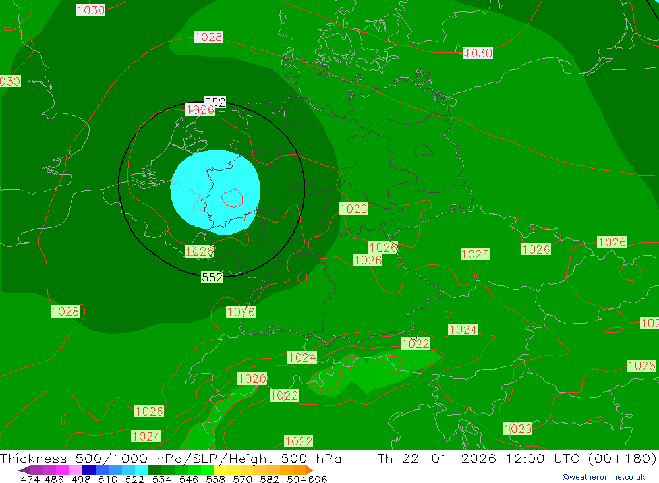Click the orange arrow tip of color scale
This screenshot has height=483, width=659.
pyautogui.click(x=310, y=470)
